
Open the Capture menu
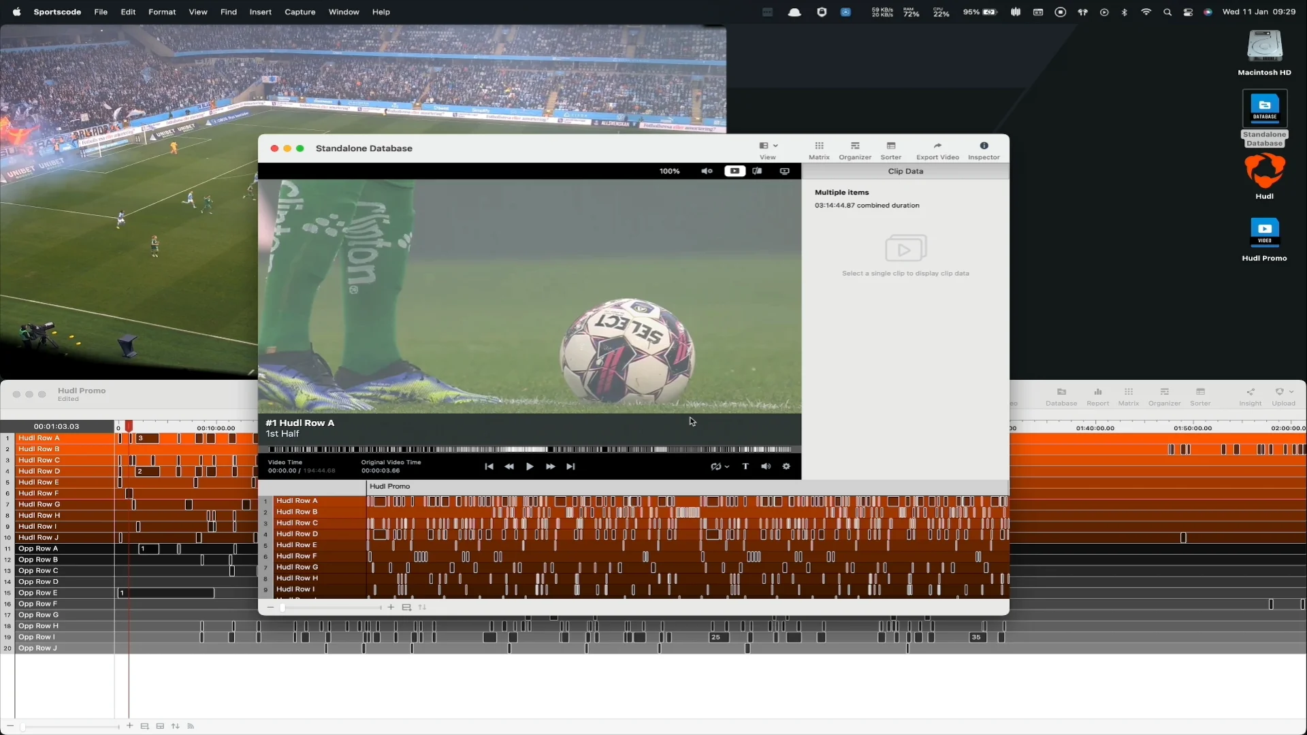point(300,12)
